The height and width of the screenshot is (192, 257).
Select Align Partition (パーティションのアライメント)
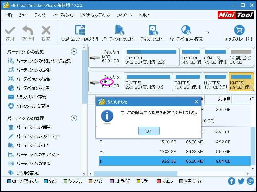coord(34,155)
